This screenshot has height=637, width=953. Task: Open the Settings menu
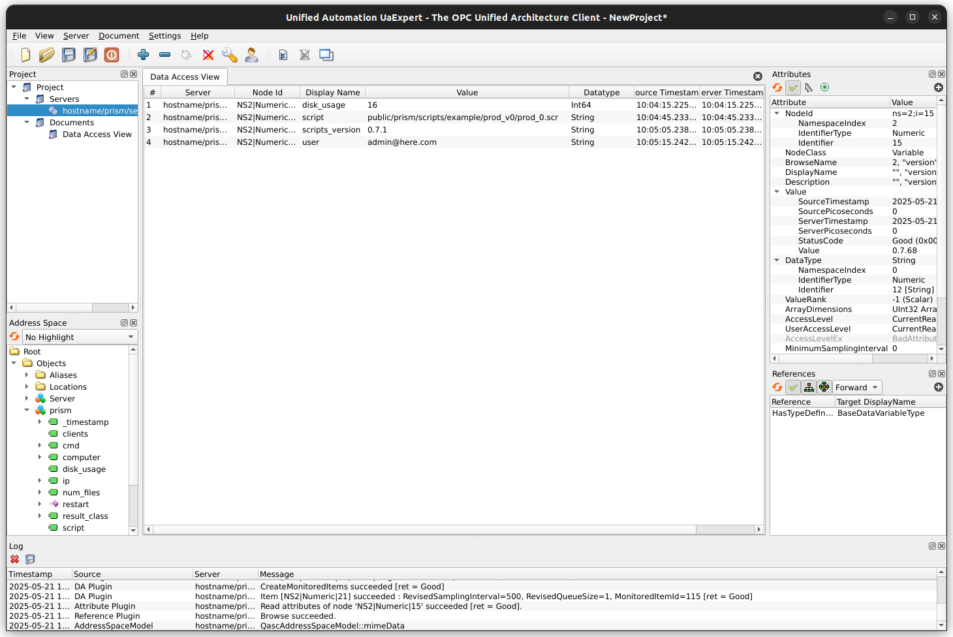tap(164, 36)
